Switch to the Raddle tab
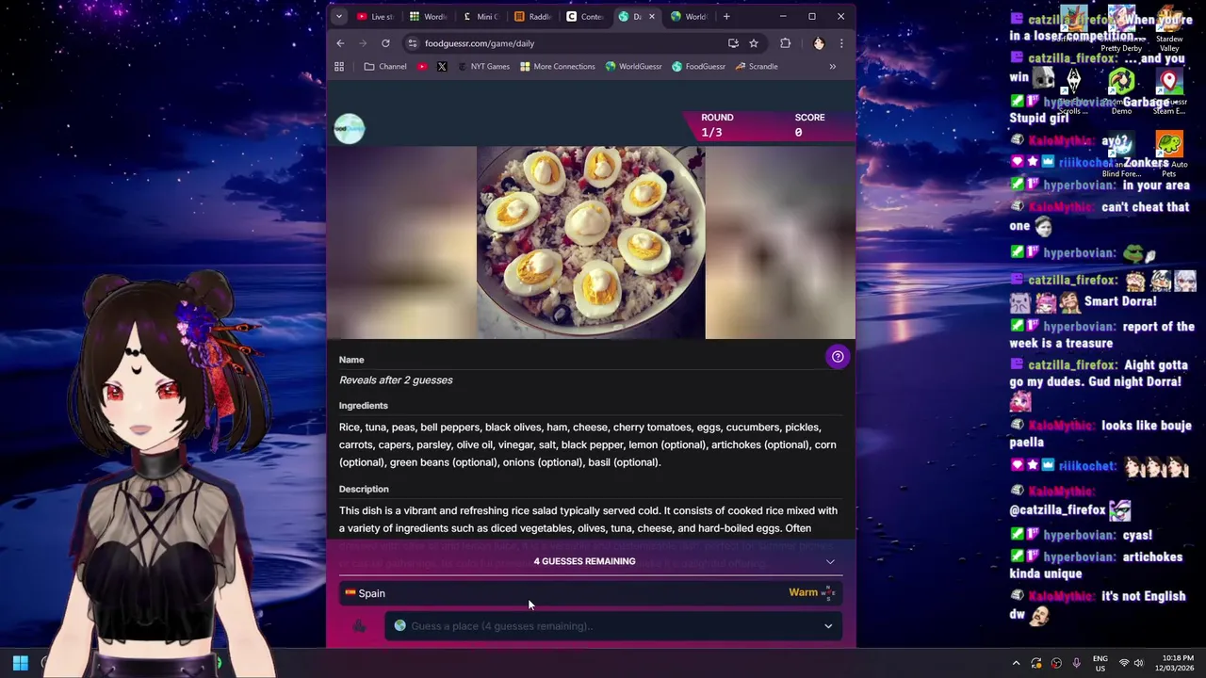The height and width of the screenshot is (678, 1206). point(533,16)
